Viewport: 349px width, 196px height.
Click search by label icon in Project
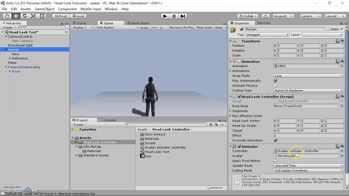(x=216, y=124)
